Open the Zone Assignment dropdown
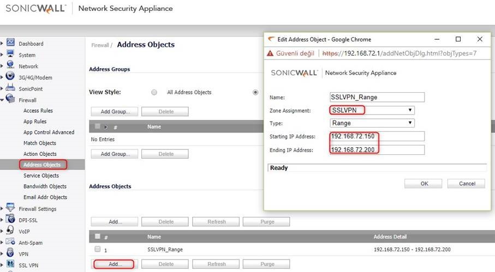The width and height of the screenshot is (495, 272). coord(372,110)
